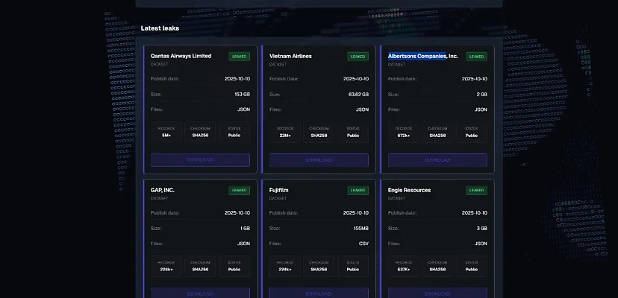Click the SHA256 checksum box on the Vietnam Airlines card

[x=319, y=132]
